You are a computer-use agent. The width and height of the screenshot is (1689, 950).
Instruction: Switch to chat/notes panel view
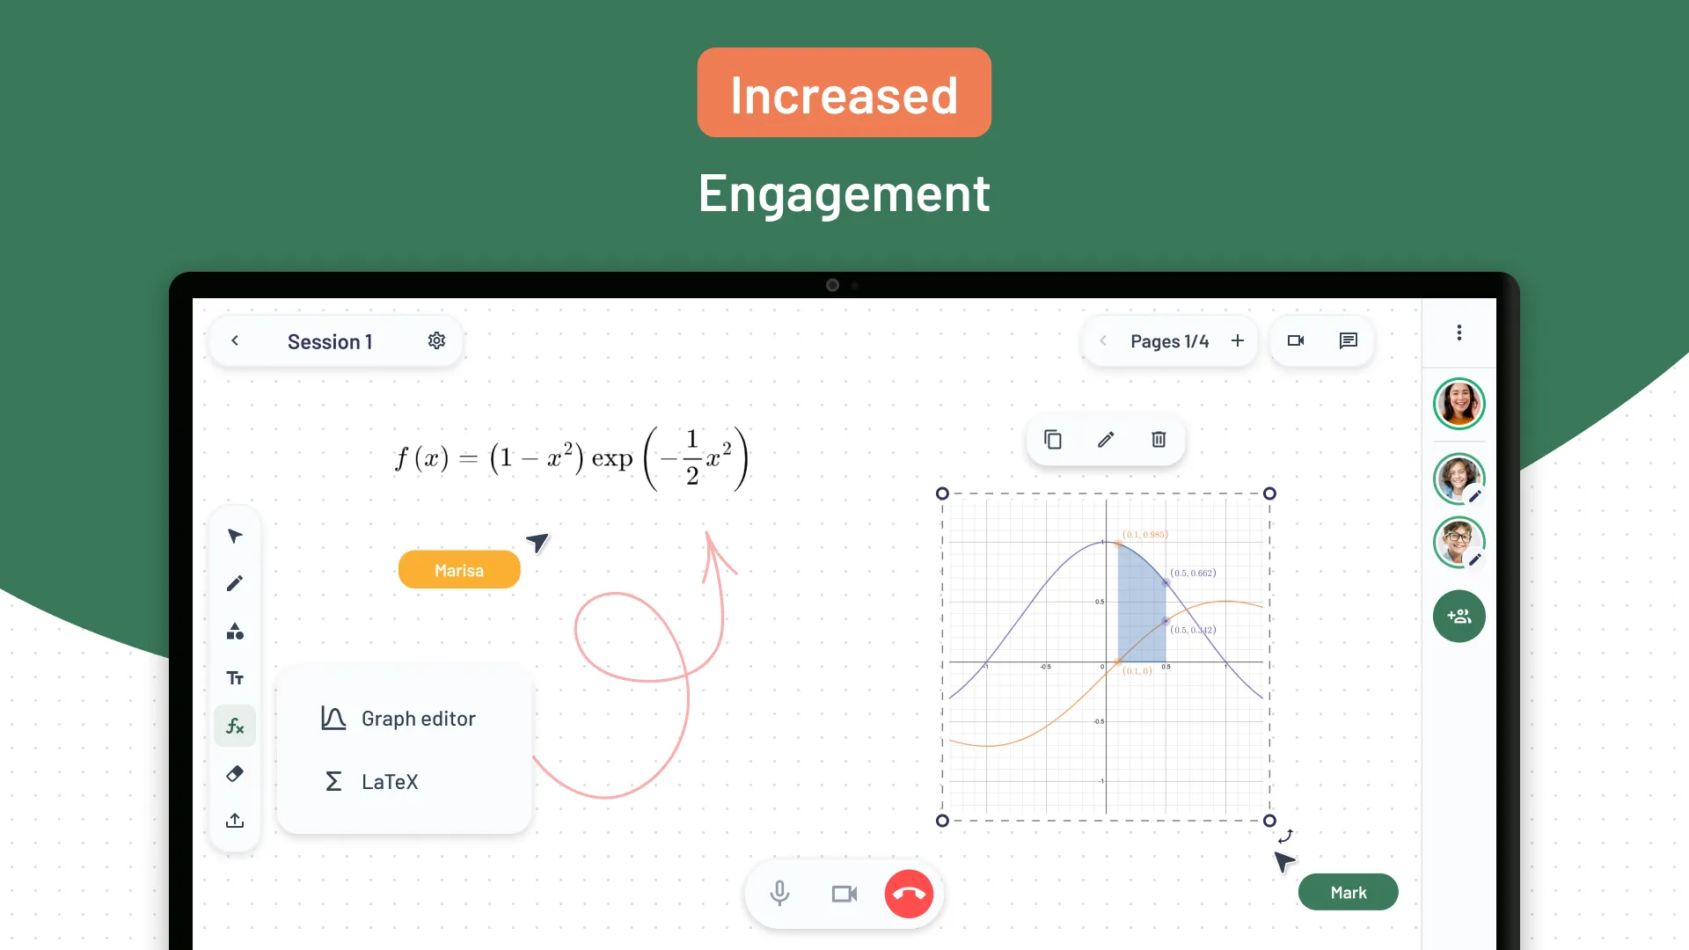click(x=1348, y=340)
